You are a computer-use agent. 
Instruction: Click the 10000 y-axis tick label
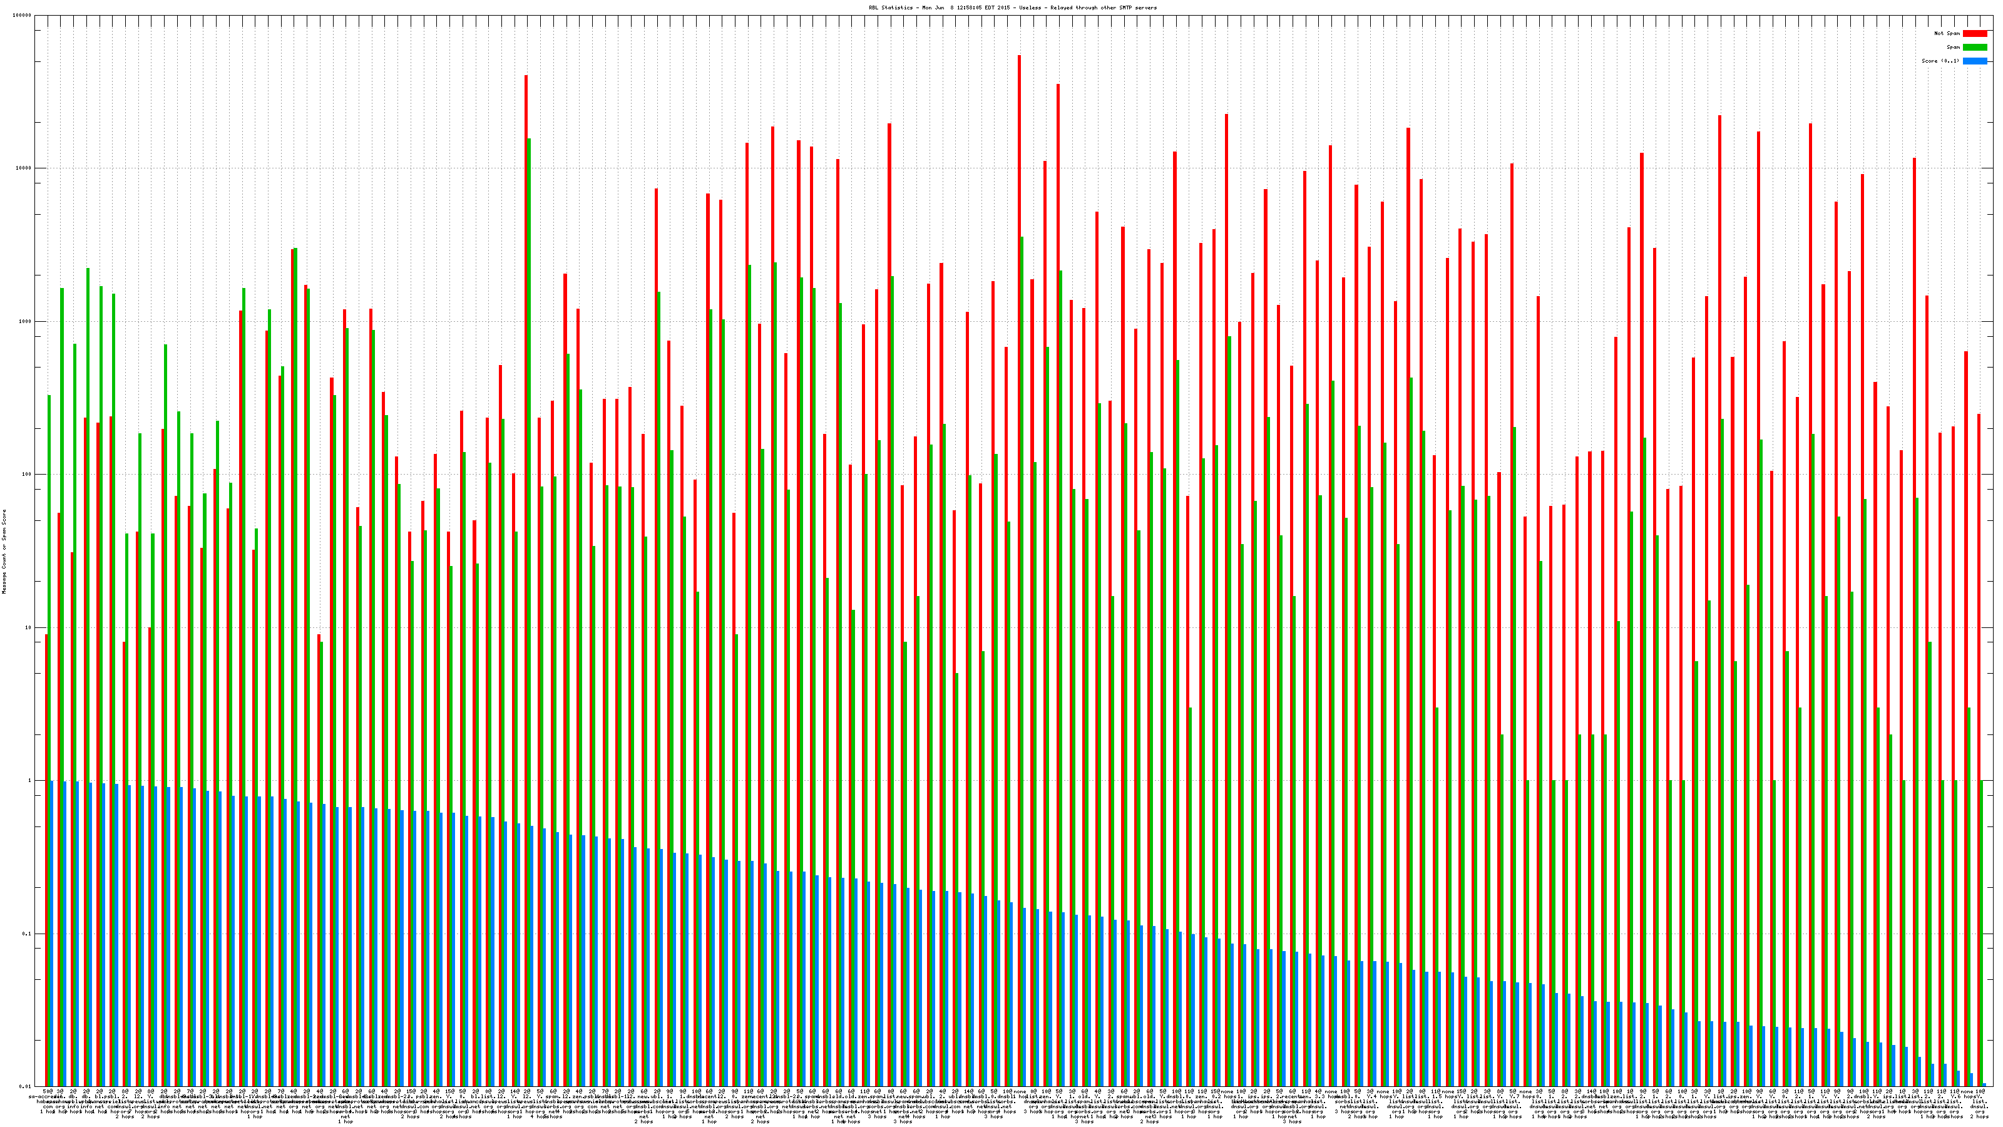tap(24, 169)
